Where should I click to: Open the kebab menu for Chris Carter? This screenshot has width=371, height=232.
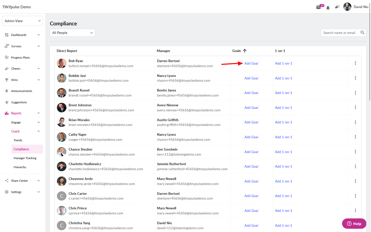(355, 196)
